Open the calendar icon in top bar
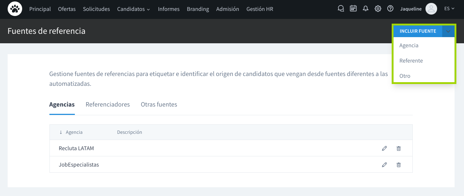464x196 pixels. click(353, 9)
